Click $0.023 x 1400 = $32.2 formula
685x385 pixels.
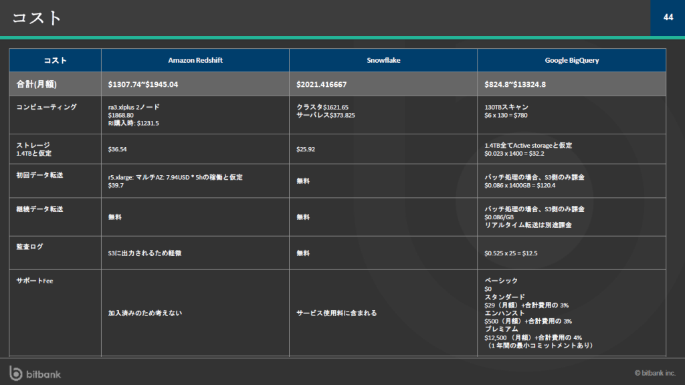click(x=514, y=154)
